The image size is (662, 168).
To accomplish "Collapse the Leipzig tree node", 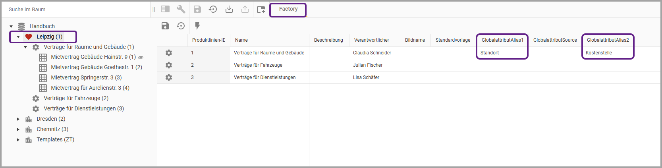I will pos(18,37).
